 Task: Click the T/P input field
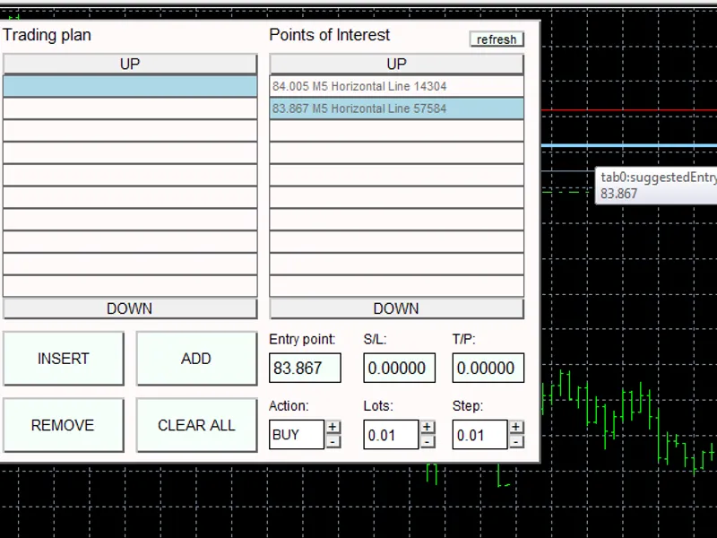click(488, 368)
